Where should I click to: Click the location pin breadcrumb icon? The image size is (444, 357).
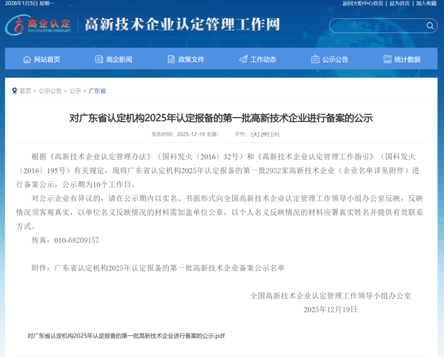pos(14,91)
